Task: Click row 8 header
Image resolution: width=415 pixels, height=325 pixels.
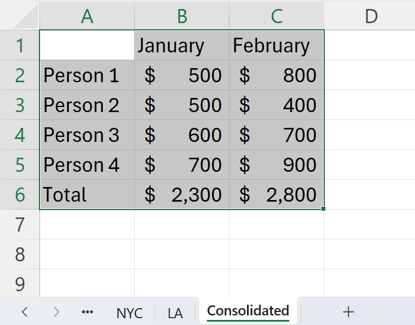Action: tap(20, 255)
